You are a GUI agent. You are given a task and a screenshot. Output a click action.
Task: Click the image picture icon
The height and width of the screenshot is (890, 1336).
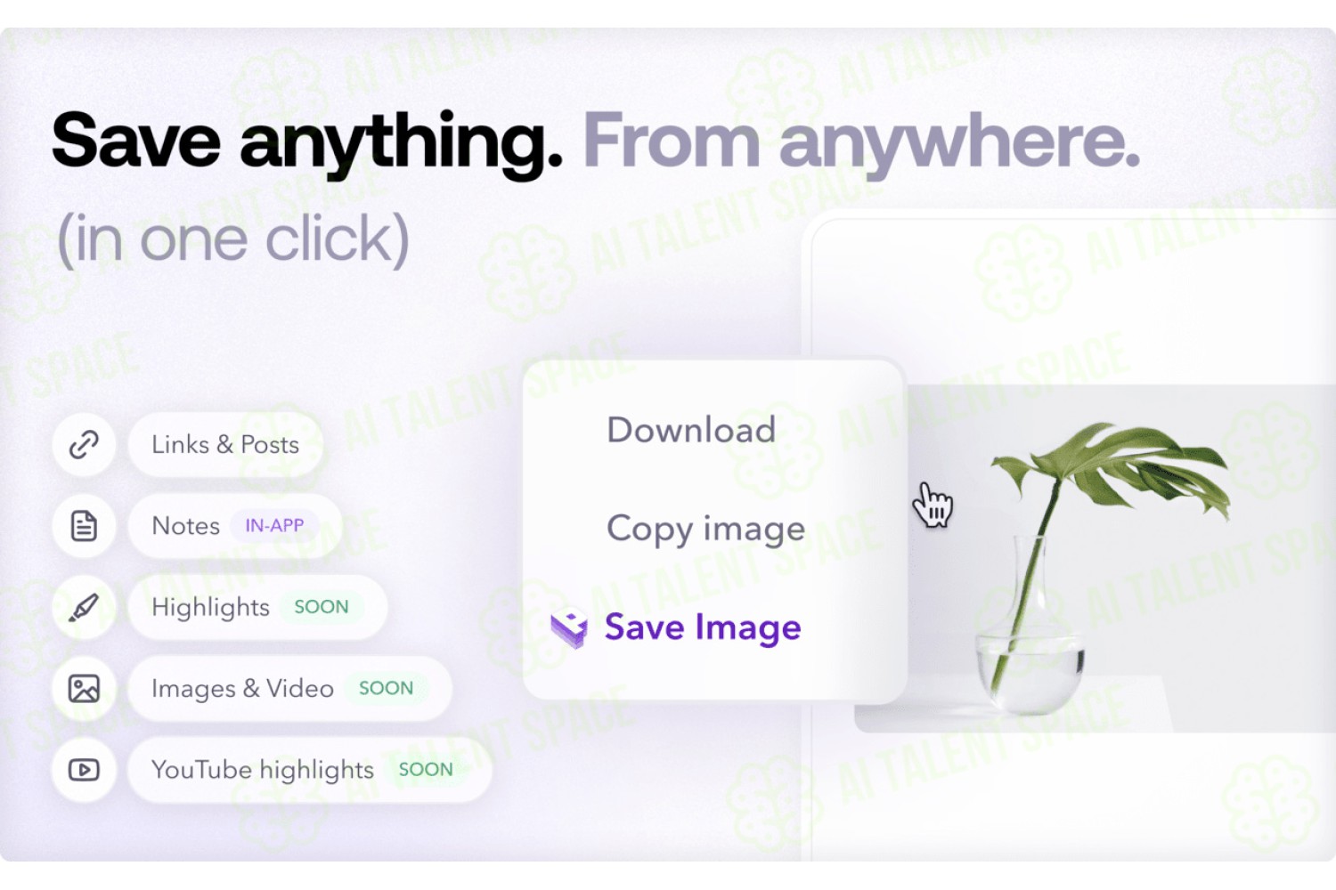click(84, 689)
